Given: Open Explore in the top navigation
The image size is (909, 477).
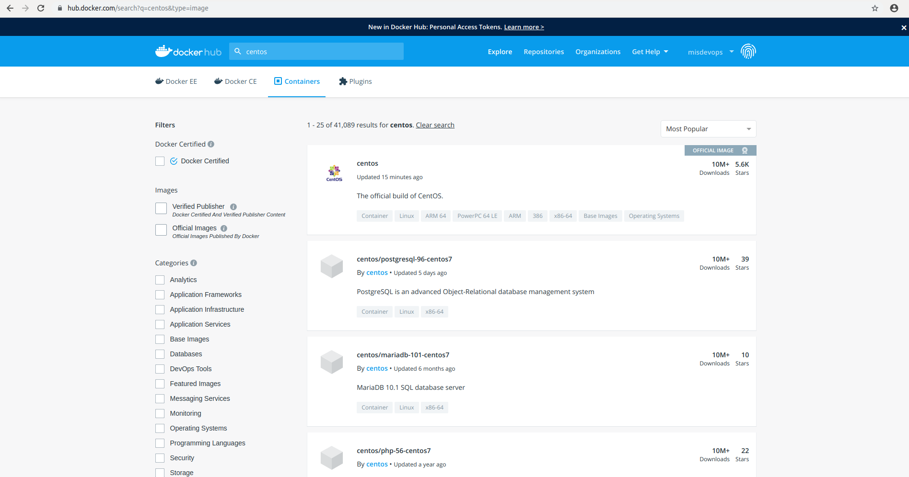Looking at the screenshot, I should coord(500,52).
